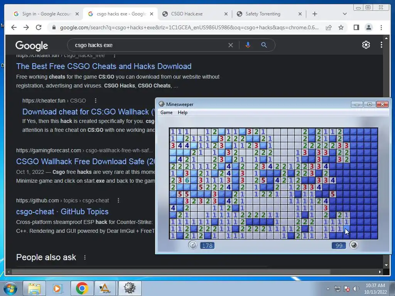395x296 pixels.
Task: Close the CSGO Hack.exe tab
Action: (x=226, y=14)
